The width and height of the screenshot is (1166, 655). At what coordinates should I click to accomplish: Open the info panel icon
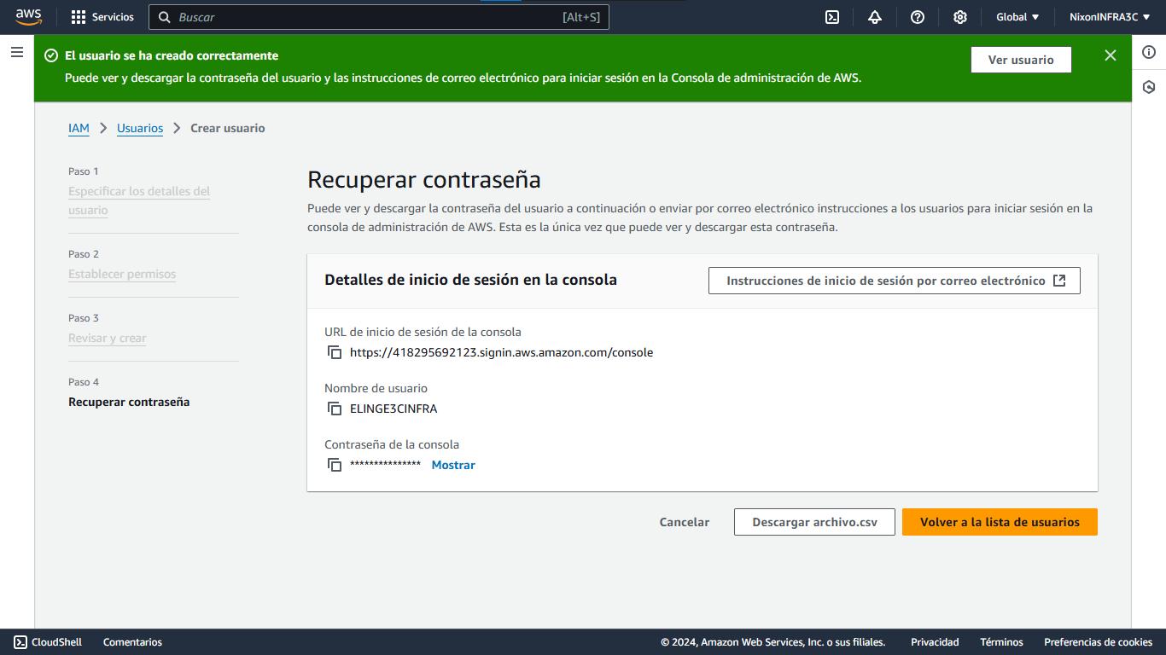(x=1149, y=52)
